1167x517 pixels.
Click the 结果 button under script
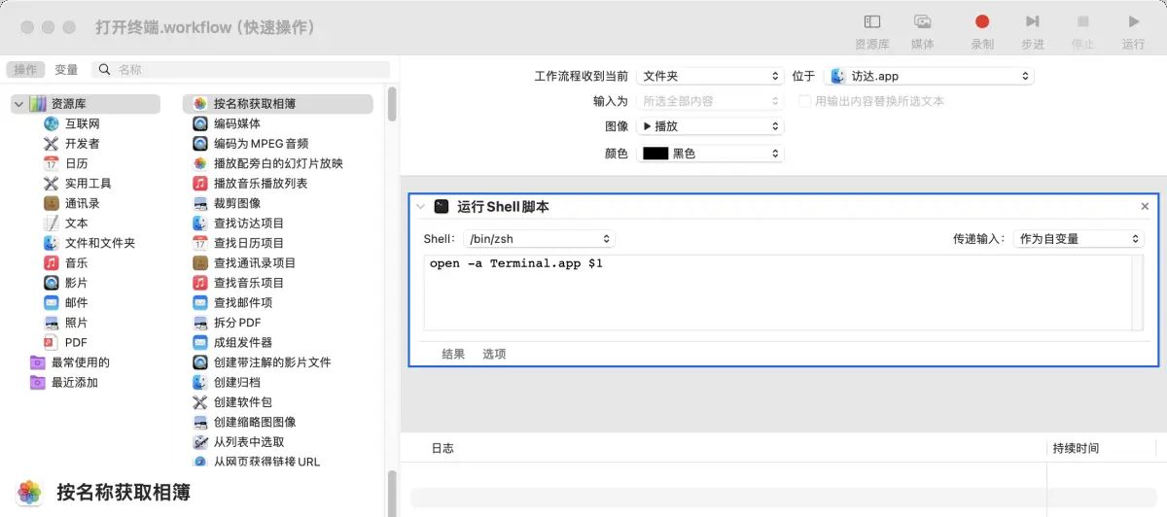(453, 354)
